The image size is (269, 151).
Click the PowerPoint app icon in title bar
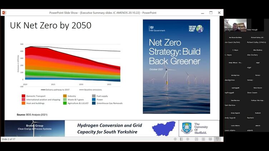(4, 12)
